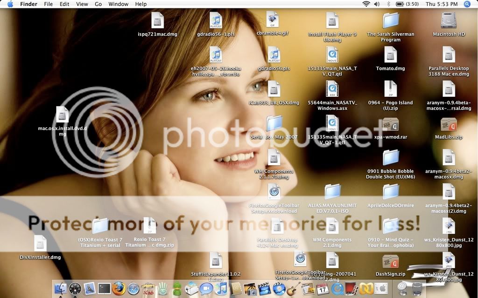Screen dimensions: 478x298
Task: Launch Dashboard from the dock
Action: click(x=75, y=288)
